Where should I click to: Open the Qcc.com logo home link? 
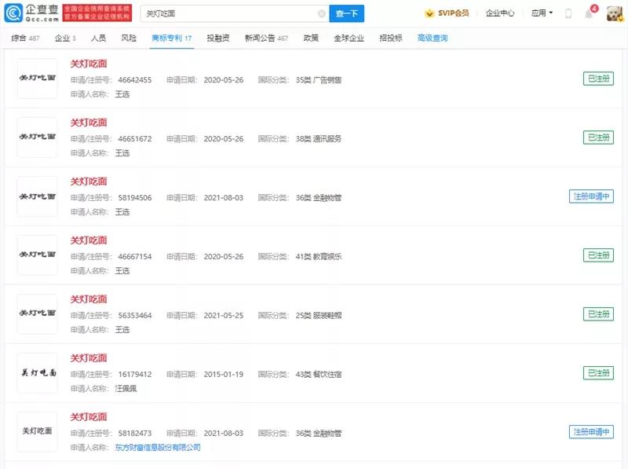pyautogui.click(x=31, y=13)
